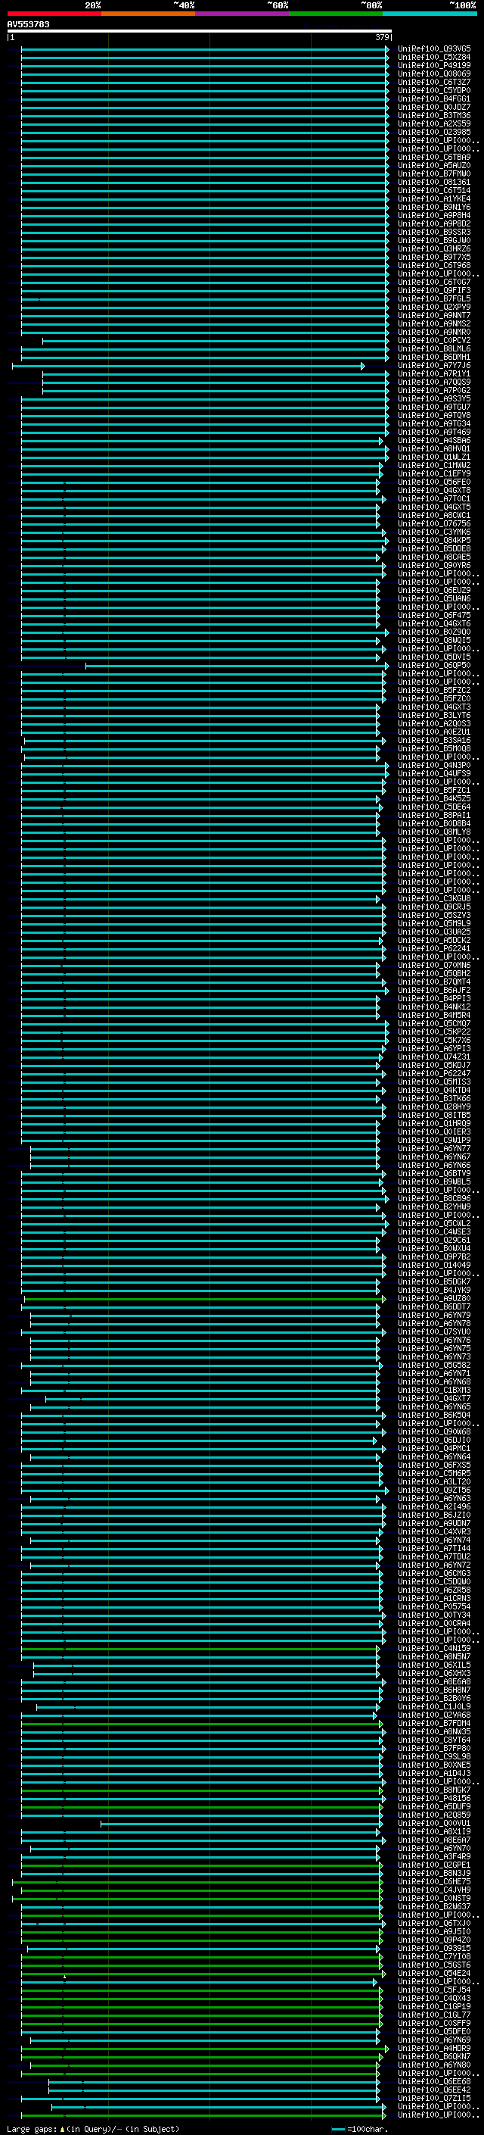Click the label UniRef100_A7R1Y1

(x=434, y=374)
